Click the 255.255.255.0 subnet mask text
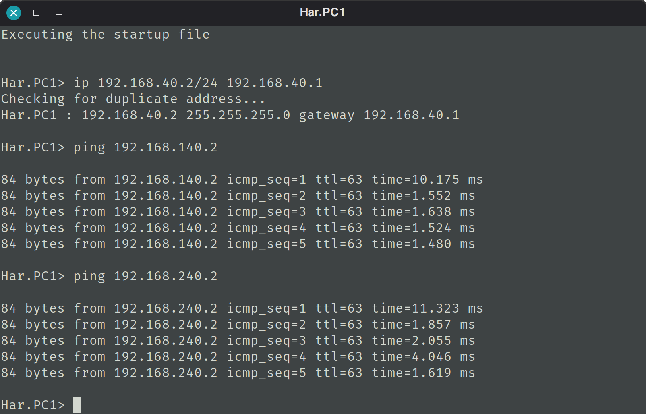Screen dimensions: 646x414 pos(238,116)
